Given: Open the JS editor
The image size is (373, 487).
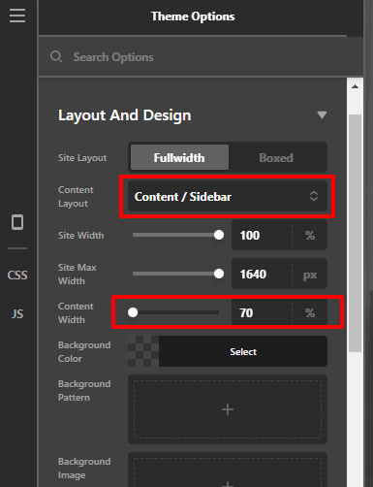Looking at the screenshot, I should [x=17, y=314].
